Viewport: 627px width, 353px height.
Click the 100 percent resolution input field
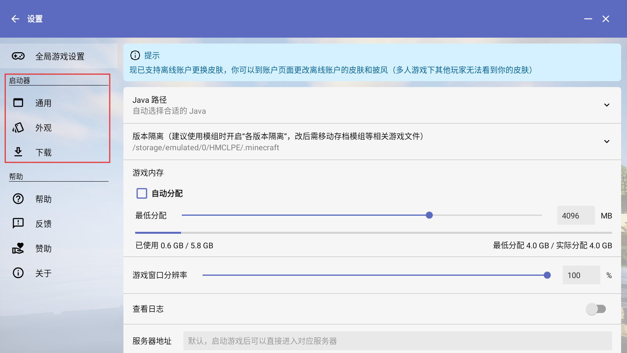coord(581,275)
